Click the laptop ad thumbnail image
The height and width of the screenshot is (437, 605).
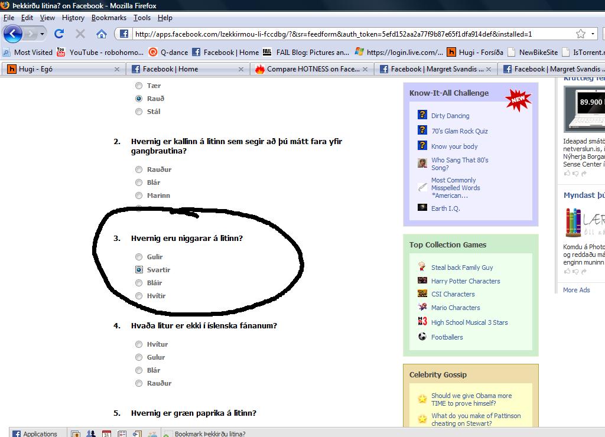[x=584, y=109]
